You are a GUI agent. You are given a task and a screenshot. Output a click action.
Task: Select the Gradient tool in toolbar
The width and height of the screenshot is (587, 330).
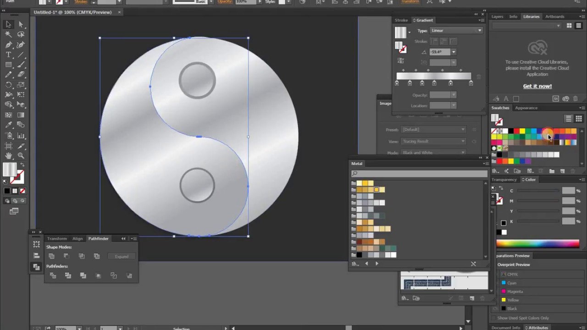(21, 115)
